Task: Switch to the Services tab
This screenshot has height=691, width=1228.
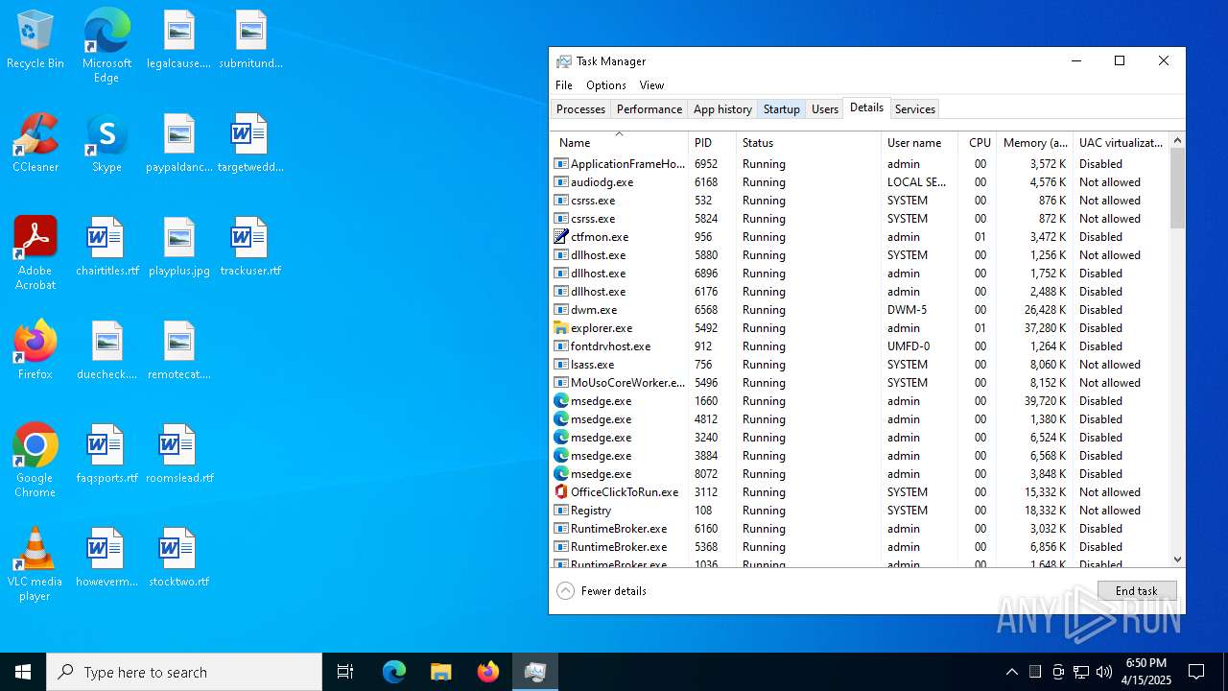Action: 915,109
